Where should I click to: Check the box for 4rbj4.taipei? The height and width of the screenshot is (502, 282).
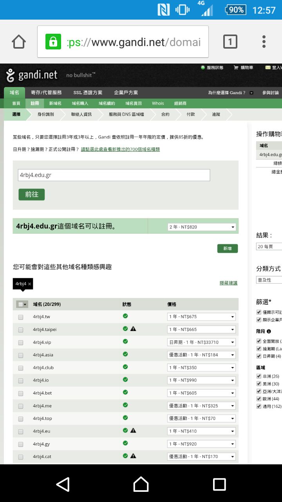(x=21, y=330)
